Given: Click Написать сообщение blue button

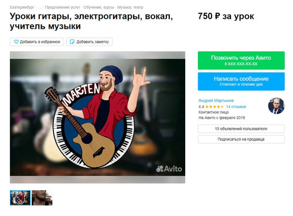Looking at the screenshot, I should pos(241,82).
